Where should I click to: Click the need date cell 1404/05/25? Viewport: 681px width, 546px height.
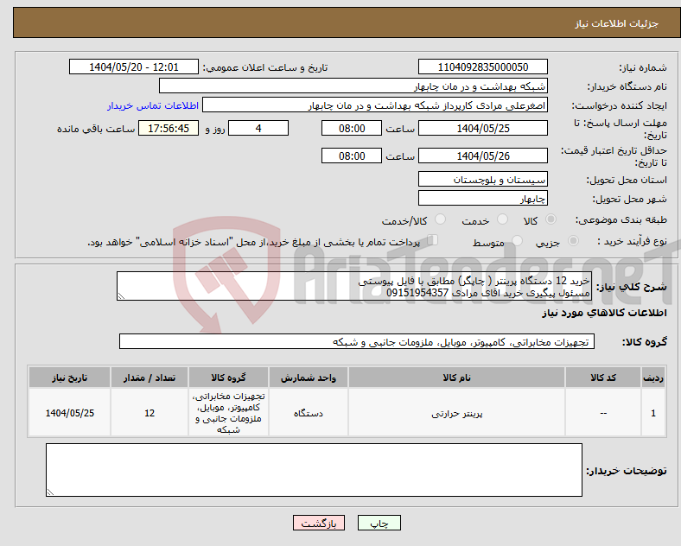tap(69, 413)
